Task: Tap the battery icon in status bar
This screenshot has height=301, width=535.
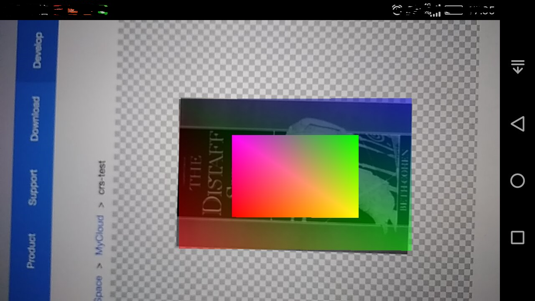Action: tap(453, 10)
